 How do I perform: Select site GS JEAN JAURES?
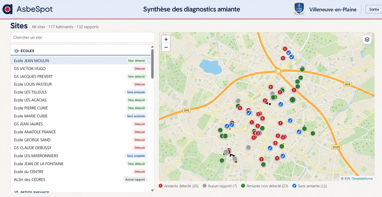pos(80,124)
